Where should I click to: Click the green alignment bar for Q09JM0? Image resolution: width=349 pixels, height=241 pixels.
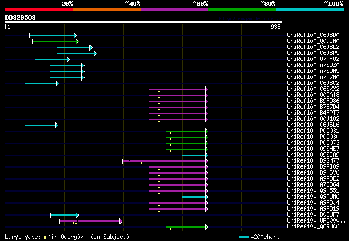click(x=56, y=41)
